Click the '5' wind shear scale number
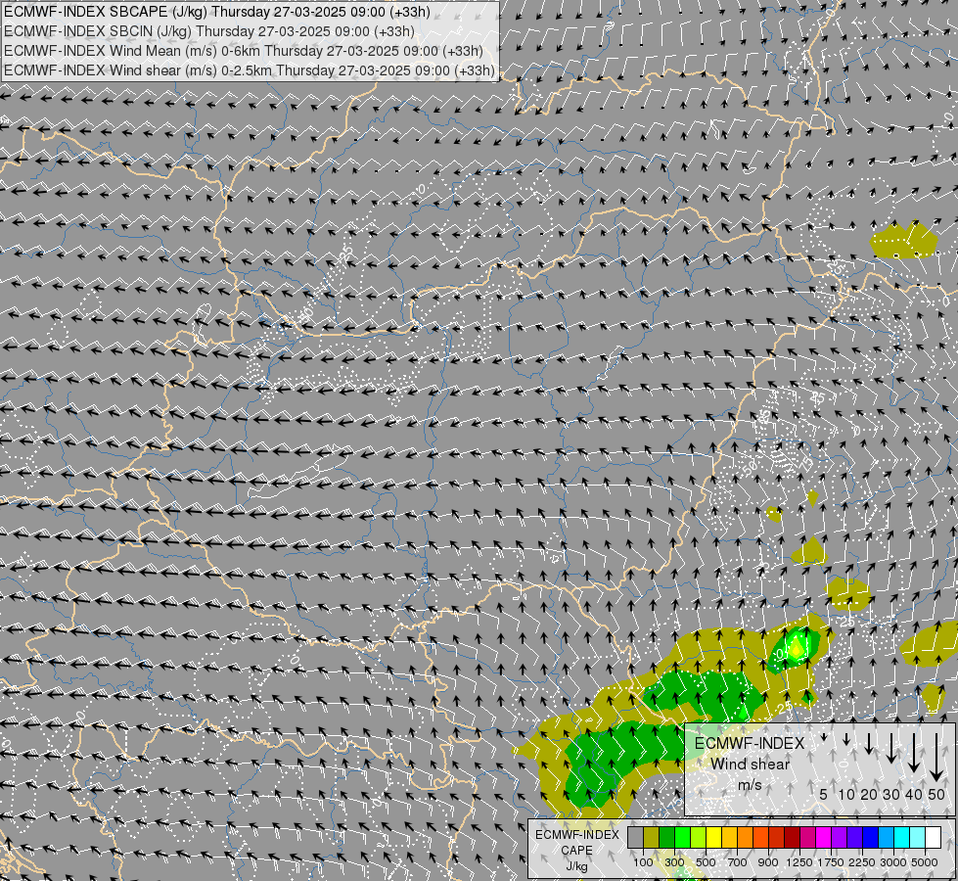 pyautogui.click(x=824, y=794)
